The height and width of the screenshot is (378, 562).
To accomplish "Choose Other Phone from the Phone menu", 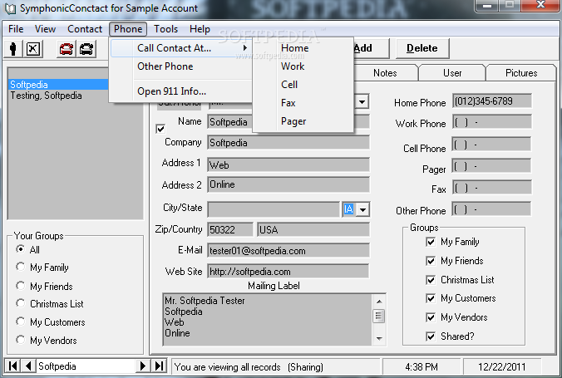I will [x=181, y=66].
